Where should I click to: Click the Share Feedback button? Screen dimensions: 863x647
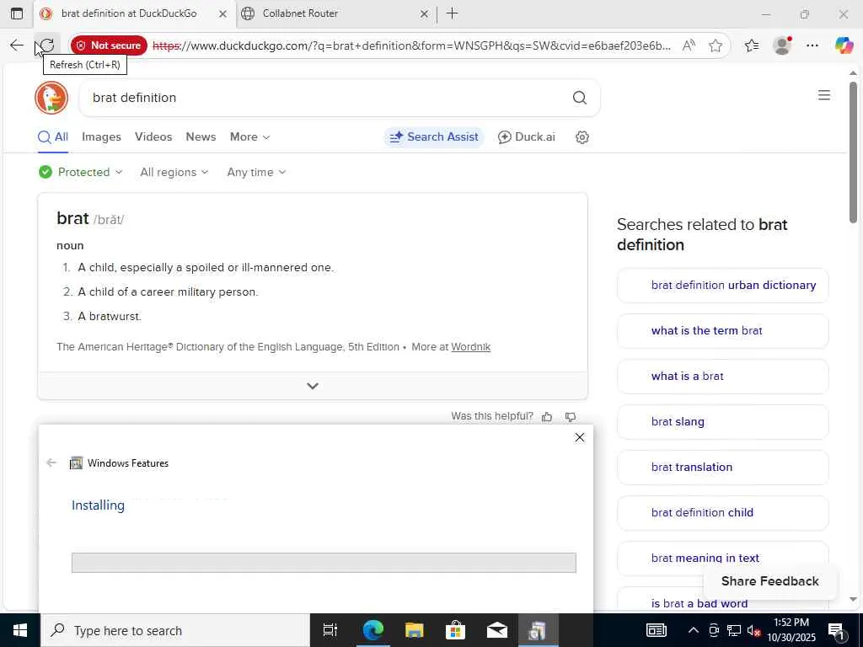(770, 581)
